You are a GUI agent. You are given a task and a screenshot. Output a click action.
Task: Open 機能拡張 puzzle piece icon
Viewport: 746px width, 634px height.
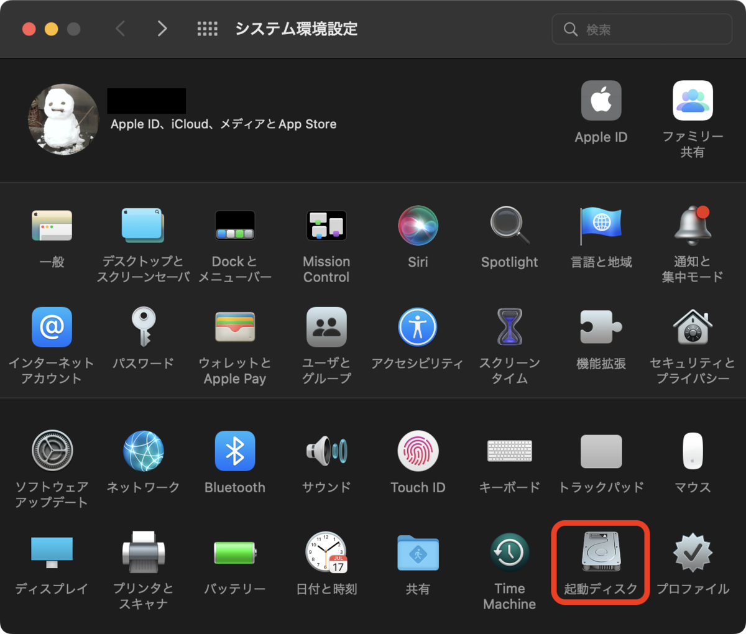click(601, 327)
